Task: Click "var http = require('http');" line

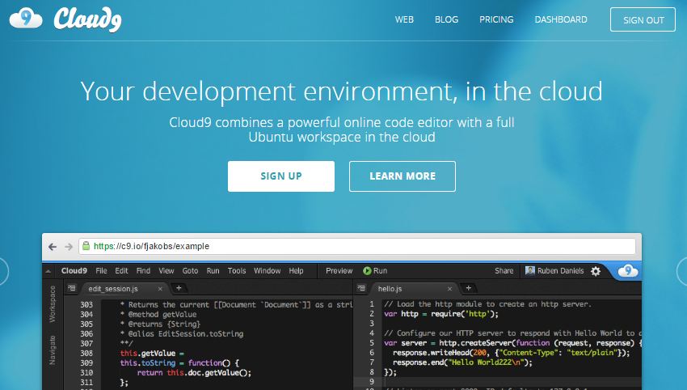Action: 441,314
